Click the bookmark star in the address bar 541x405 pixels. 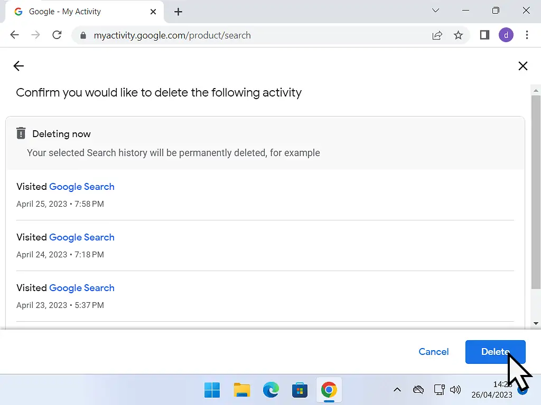(x=458, y=35)
